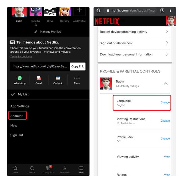Open the Coming Soon tab icon

48,168
